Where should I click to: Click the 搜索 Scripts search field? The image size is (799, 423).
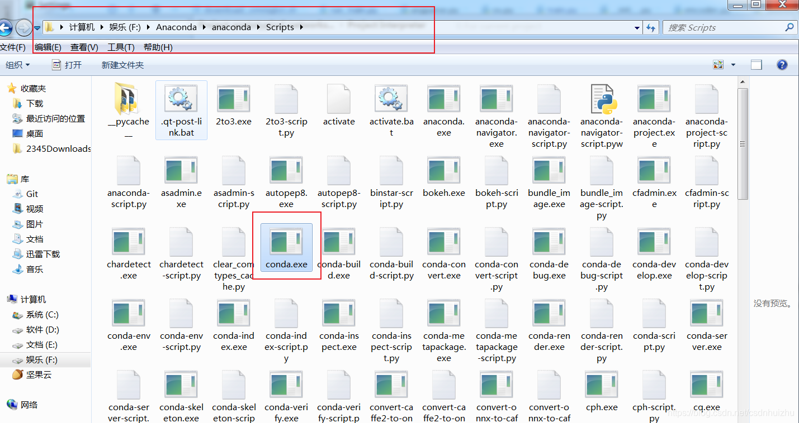click(x=730, y=27)
